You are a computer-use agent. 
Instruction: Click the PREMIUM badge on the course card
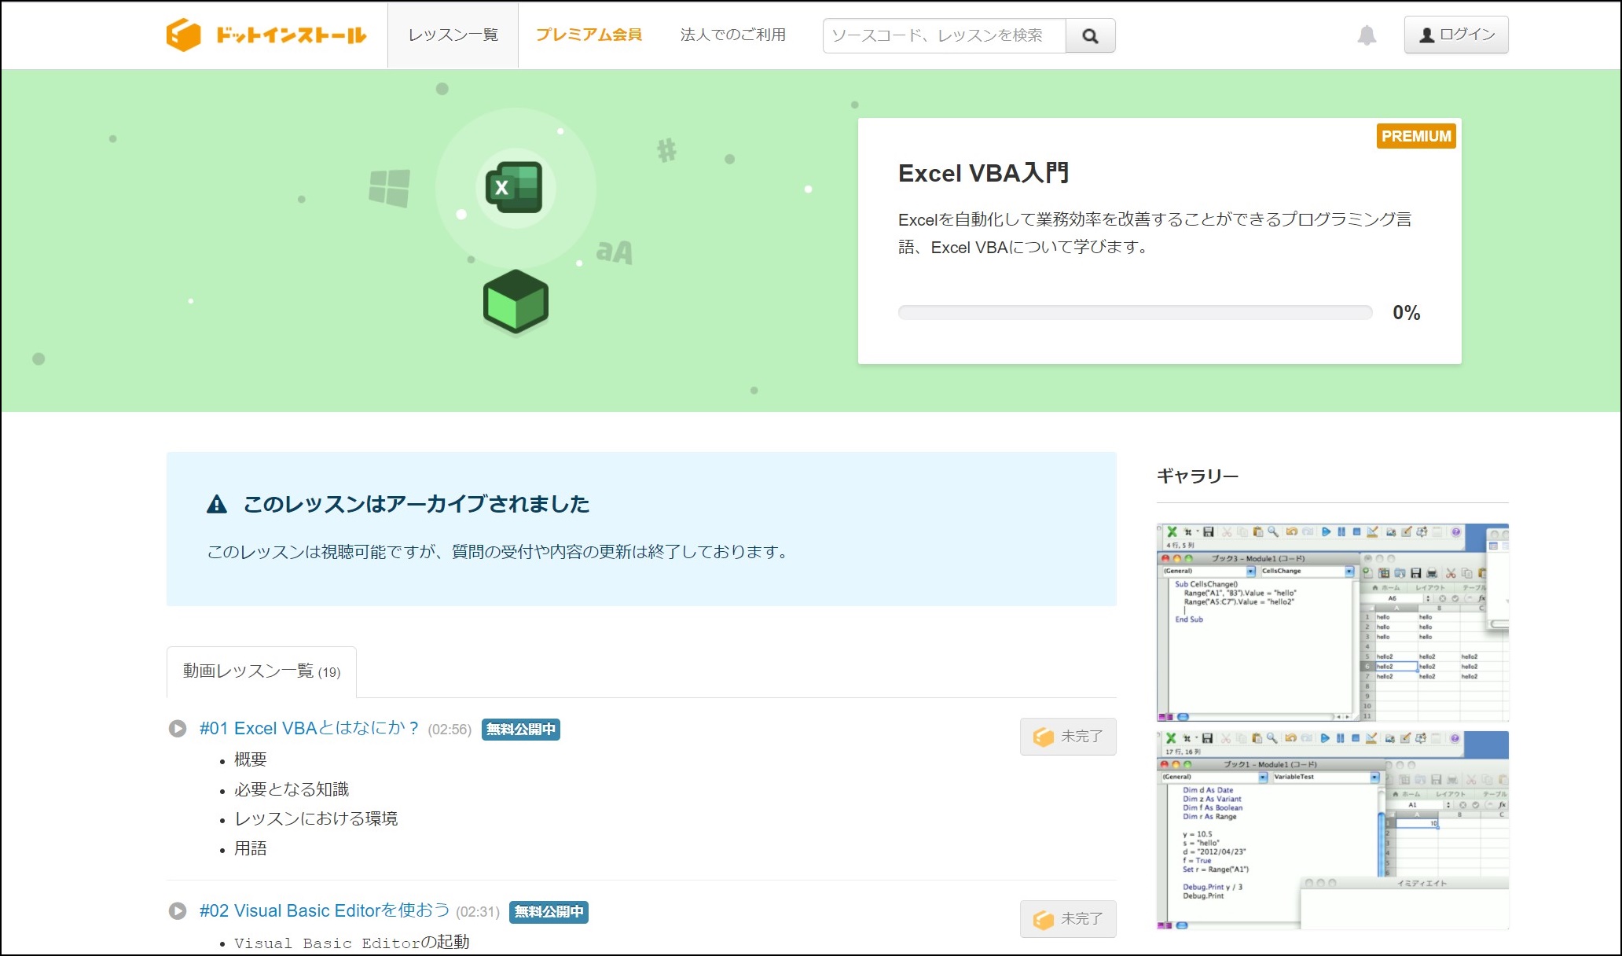click(1416, 136)
